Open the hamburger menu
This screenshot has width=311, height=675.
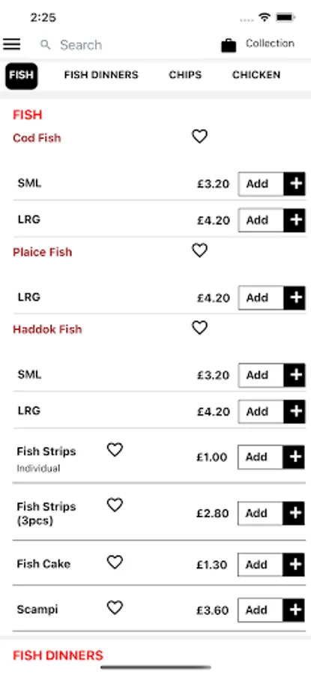11,44
